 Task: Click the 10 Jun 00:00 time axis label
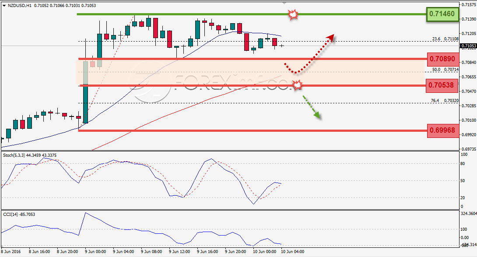click(x=265, y=251)
